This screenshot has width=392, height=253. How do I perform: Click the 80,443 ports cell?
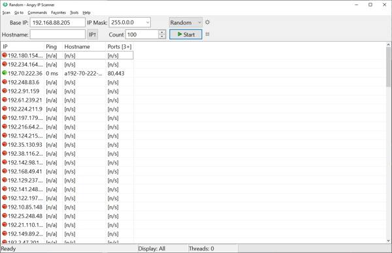116,73
